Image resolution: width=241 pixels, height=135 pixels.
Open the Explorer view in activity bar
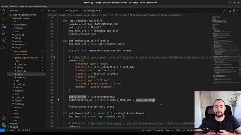point(3,12)
